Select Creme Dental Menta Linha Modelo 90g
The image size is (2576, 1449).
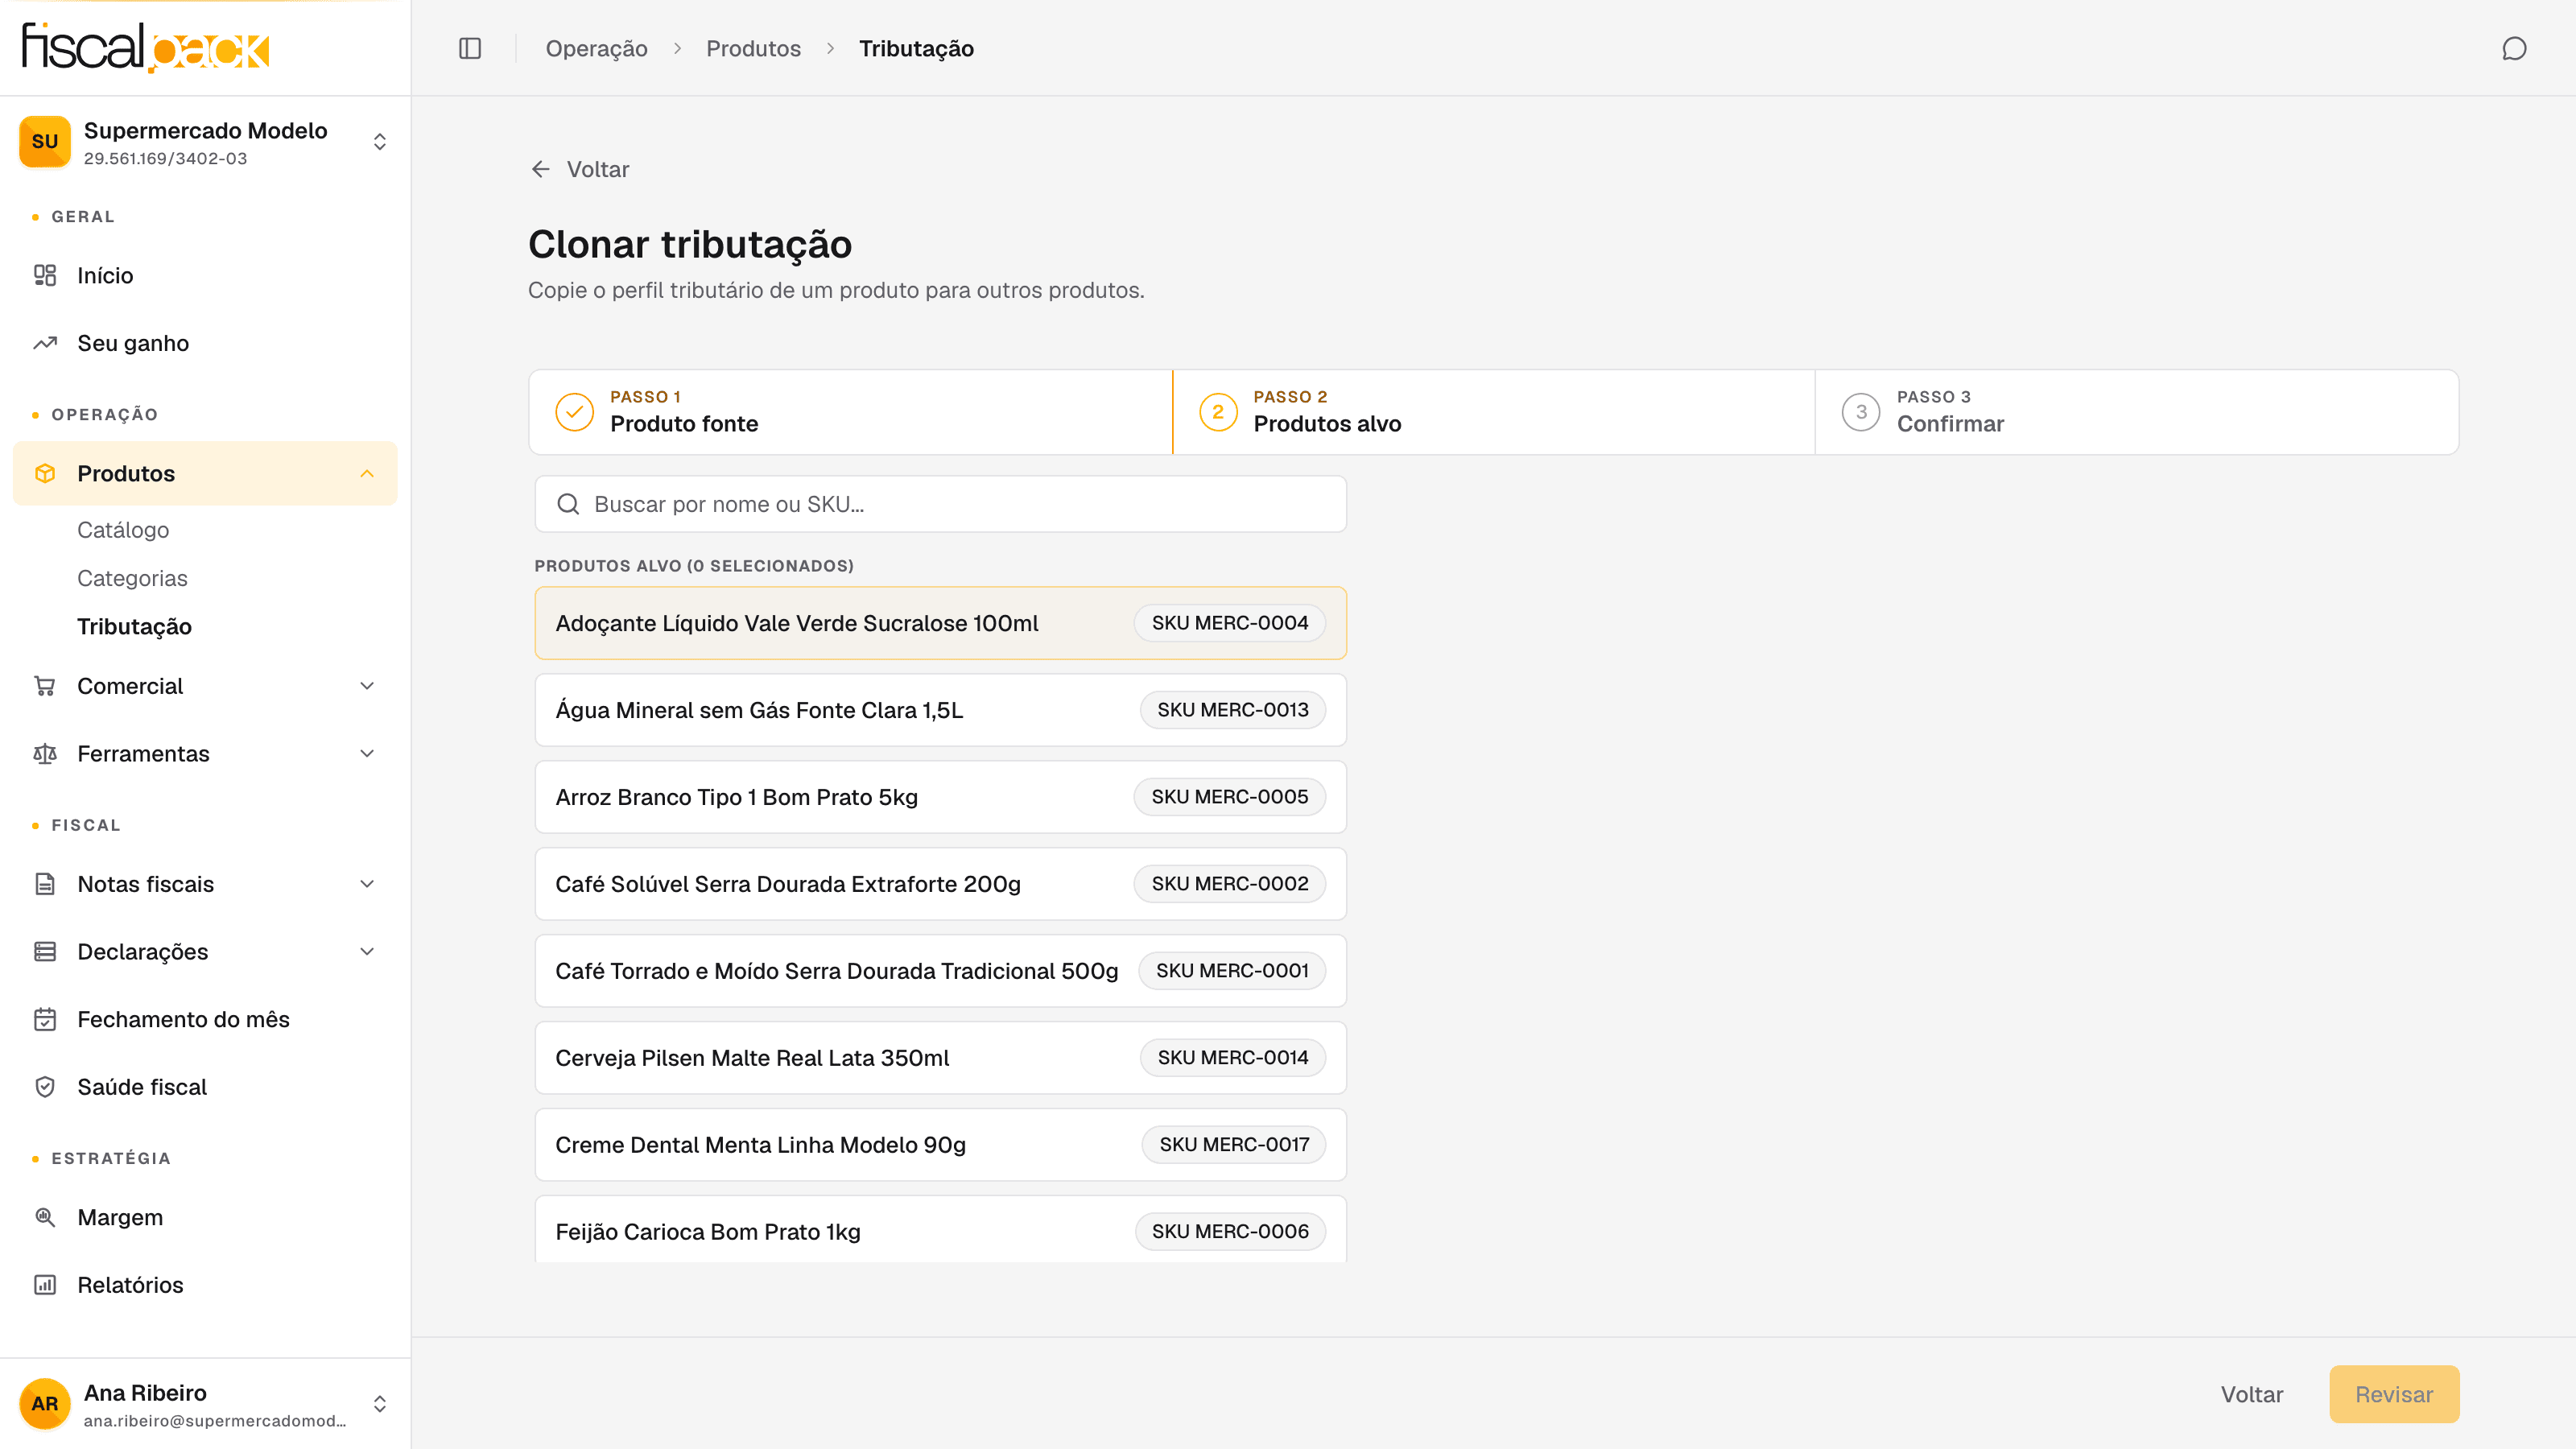pos(940,1145)
